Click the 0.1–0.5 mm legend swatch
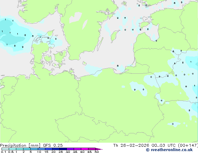The height and width of the screenshot is (153, 198). pos(5,149)
